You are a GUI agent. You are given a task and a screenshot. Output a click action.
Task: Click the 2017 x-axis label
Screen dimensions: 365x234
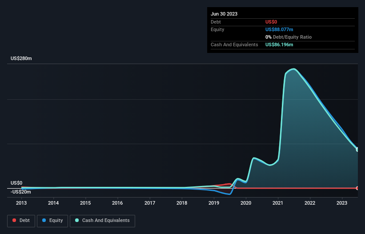[x=150, y=203]
